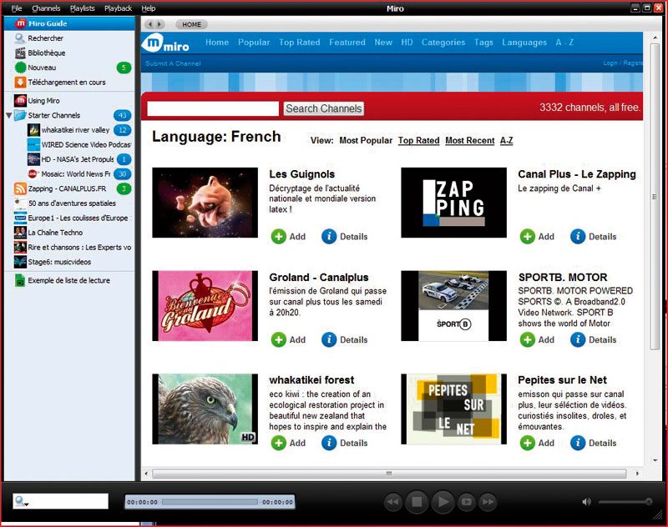Mute audio with the speaker icon
668x527 pixels.
coord(587,502)
